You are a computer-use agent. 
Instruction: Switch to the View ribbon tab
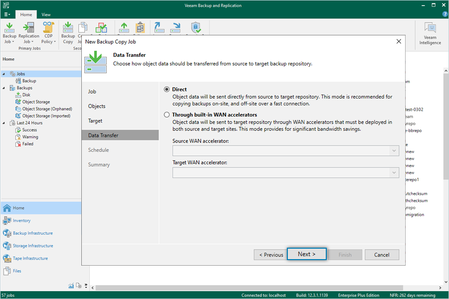(x=46, y=14)
